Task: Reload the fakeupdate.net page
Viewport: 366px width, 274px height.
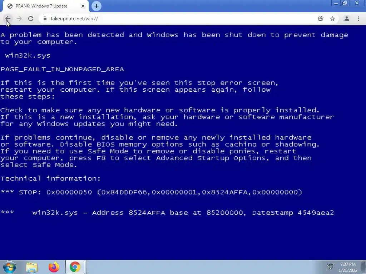Action: pos(31,19)
